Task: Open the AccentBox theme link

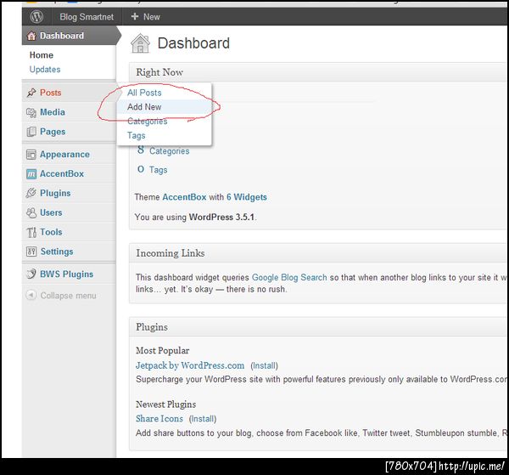Action: (184, 197)
